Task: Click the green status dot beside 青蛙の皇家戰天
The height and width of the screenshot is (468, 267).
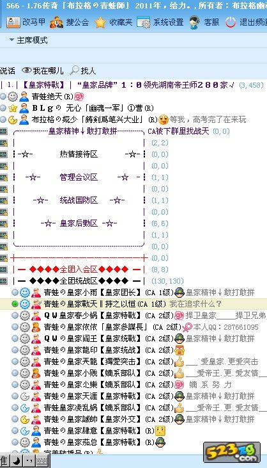Action: click(x=15, y=304)
